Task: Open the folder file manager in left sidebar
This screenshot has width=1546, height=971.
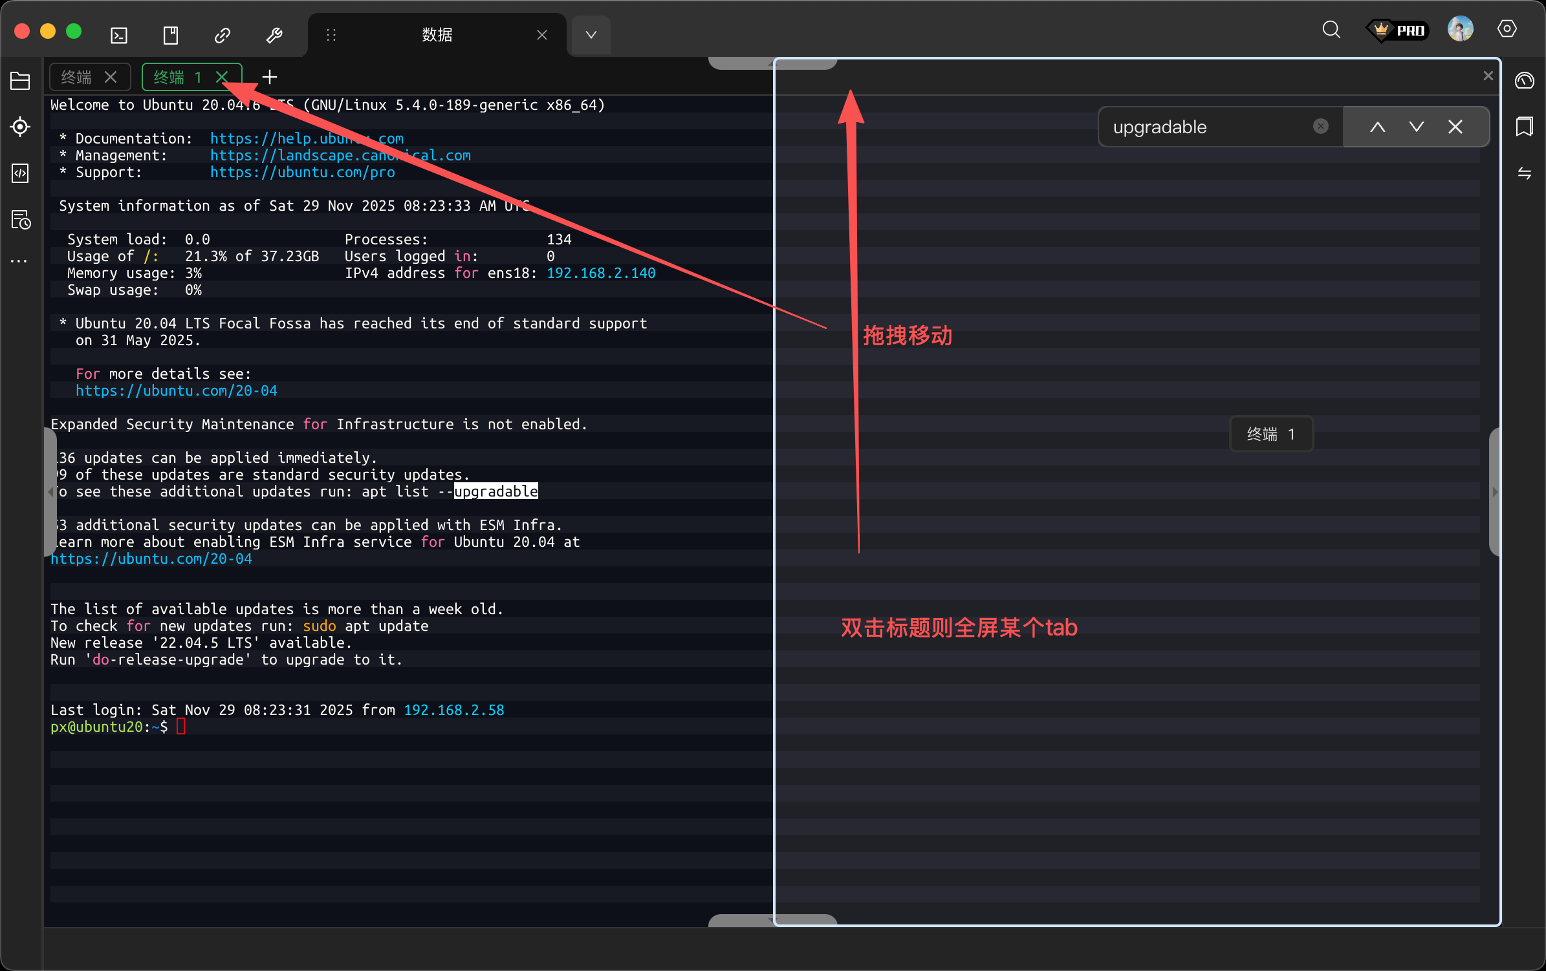Action: click(20, 81)
